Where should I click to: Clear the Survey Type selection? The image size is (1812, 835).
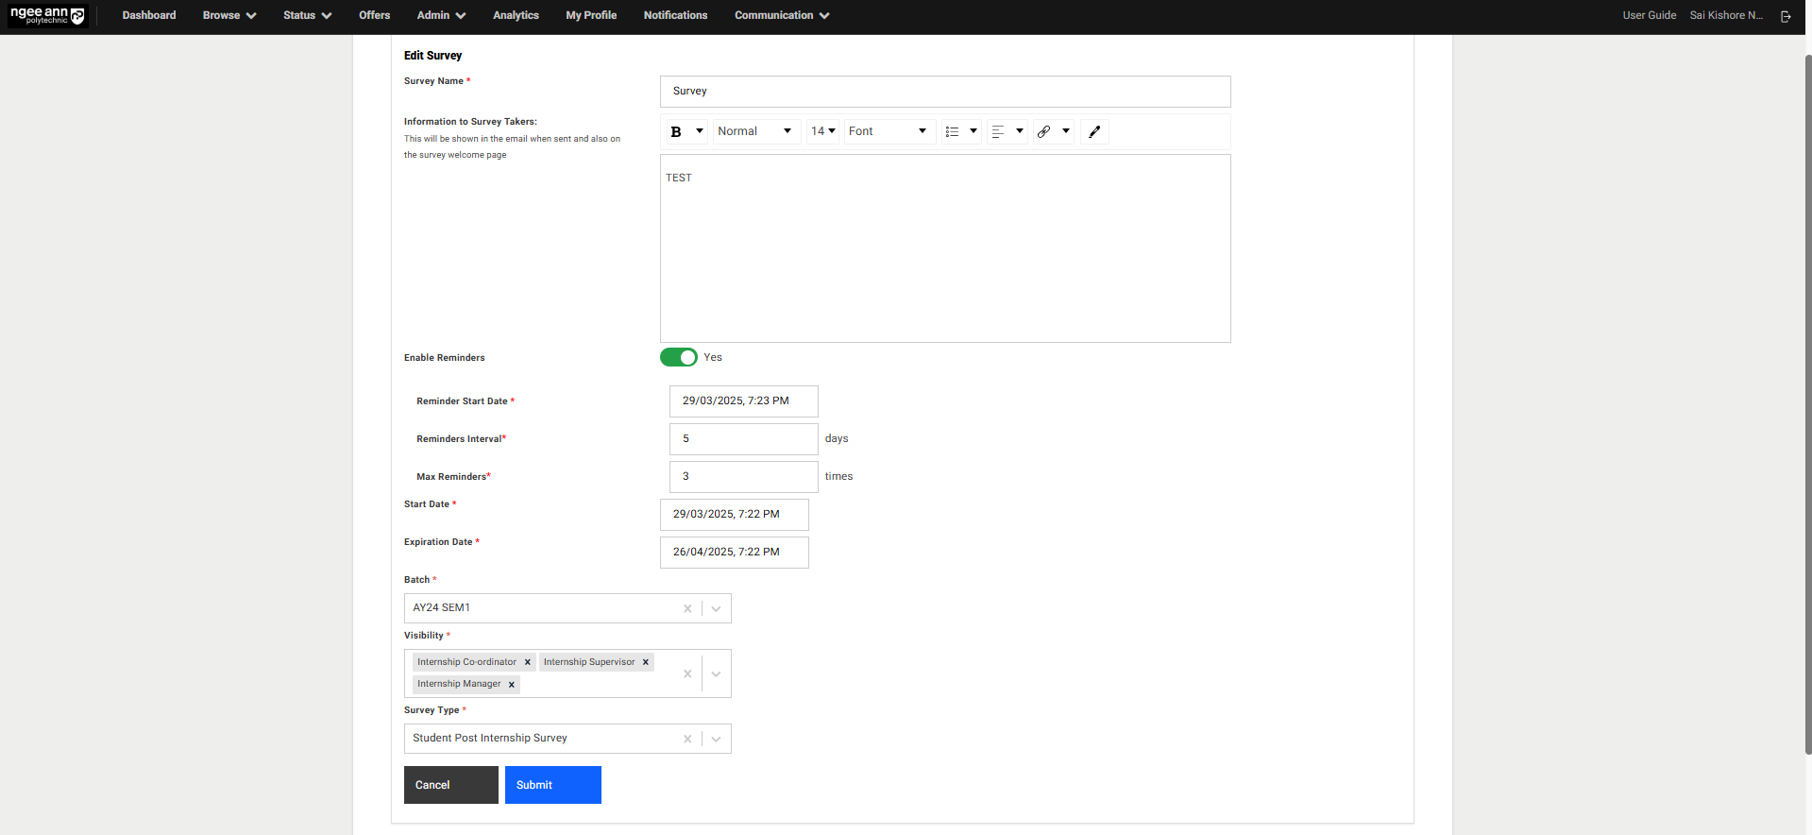point(687,739)
